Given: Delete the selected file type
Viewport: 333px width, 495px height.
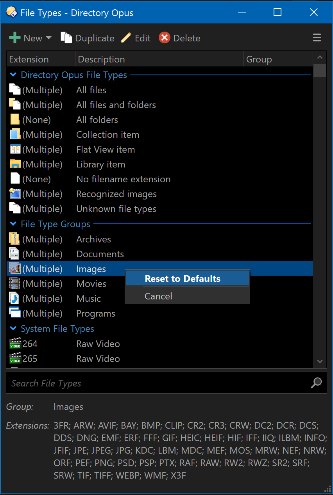Looking at the screenshot, I should 179,38.
